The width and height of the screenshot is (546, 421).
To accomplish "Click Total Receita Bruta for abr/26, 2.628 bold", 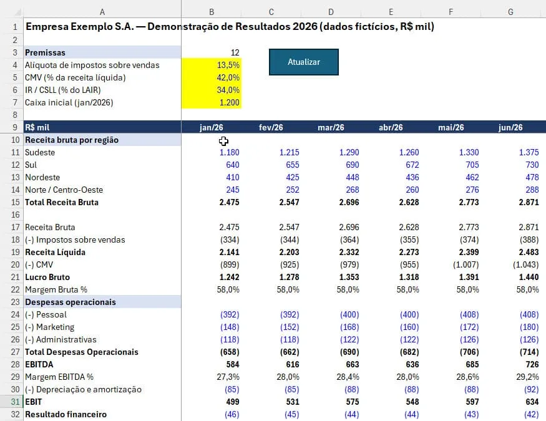I will pyautogui.click(x=391, y=202).
